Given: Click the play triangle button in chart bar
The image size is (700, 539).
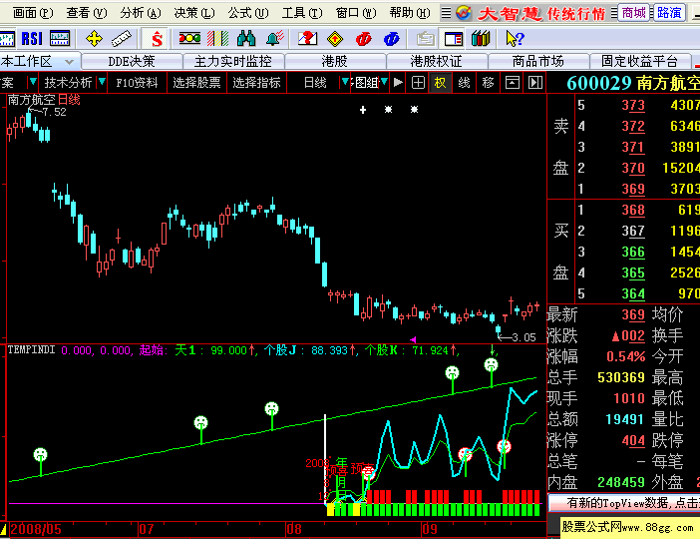Looking at the screenshot, I should pyautogui.click(x=398, y=82).
